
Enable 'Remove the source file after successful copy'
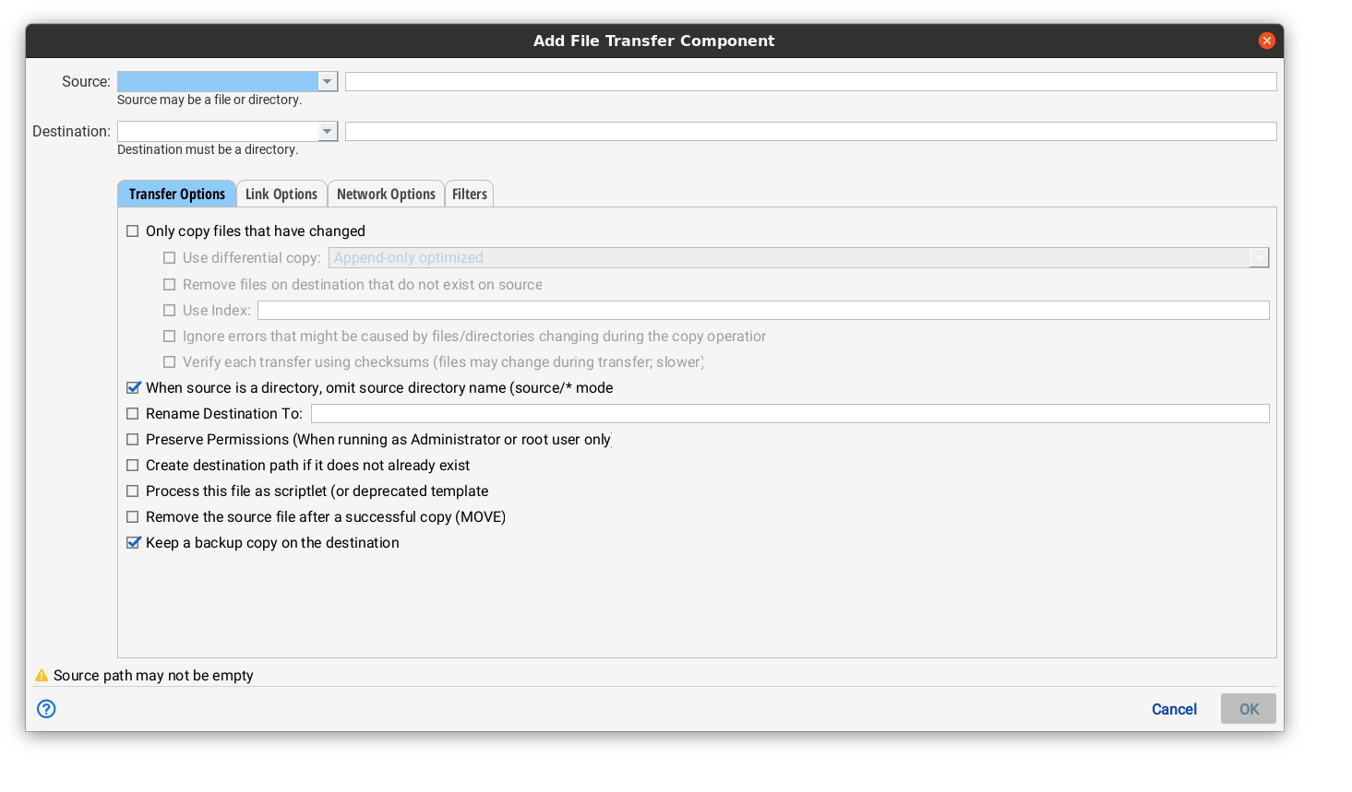click(x=132, y=516)
